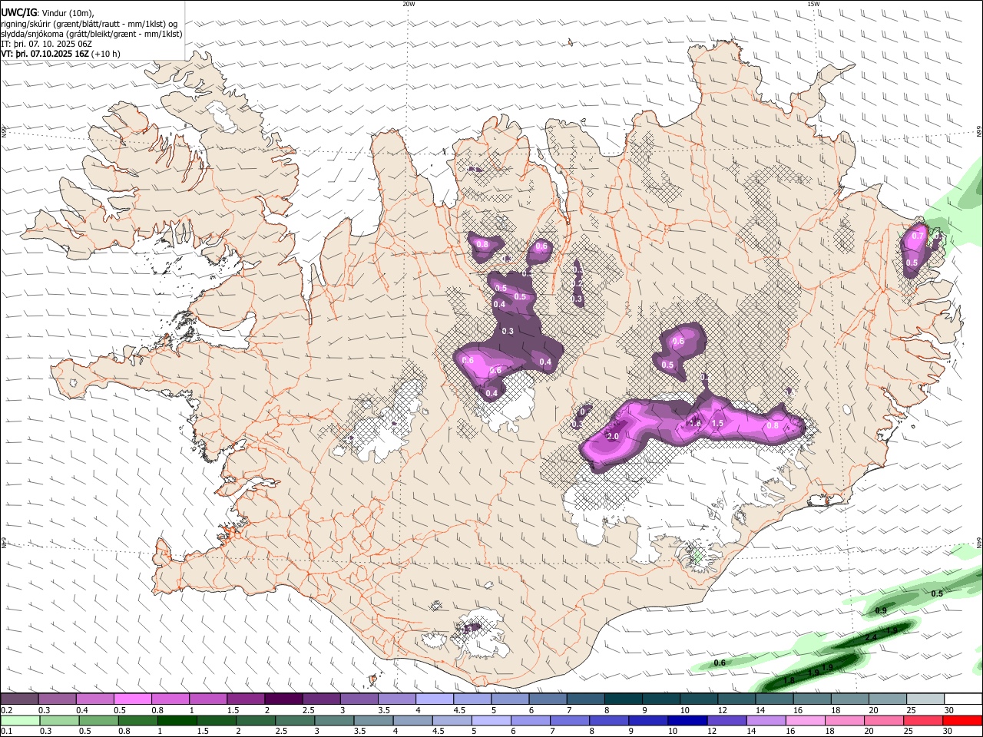Click header line 'rigning/skúrir (grænt/blátt/rautt - mm/1klst) og'
The image size is (983, 737).
pos(89,24)
